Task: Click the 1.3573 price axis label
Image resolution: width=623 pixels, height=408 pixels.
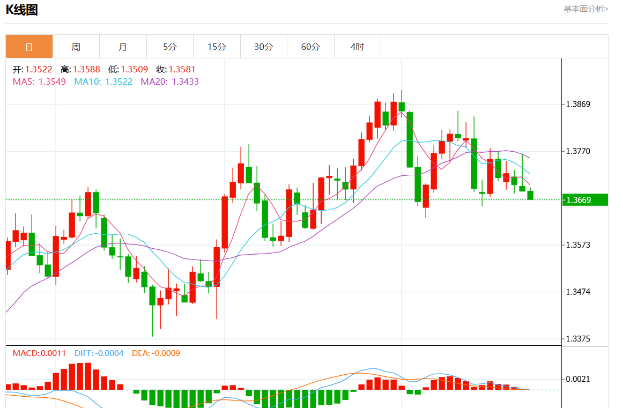Action: (x=578, y=244)
